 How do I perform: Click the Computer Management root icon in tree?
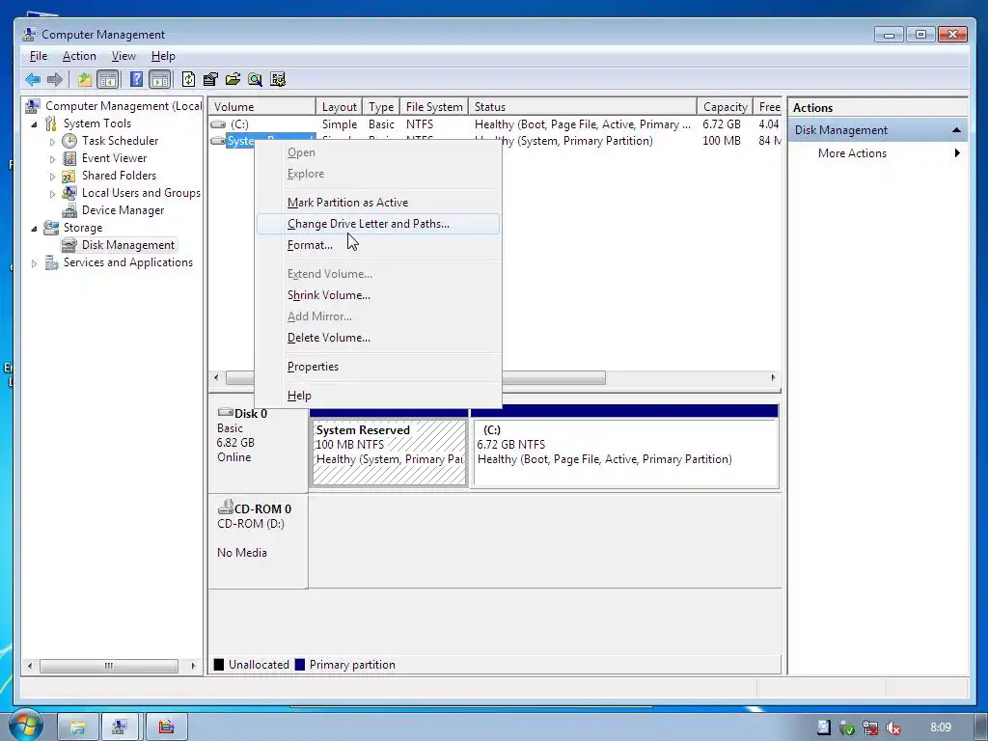pos(33,105)
